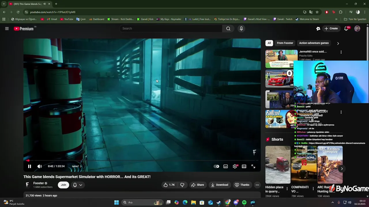Open video settings gear
Viewport: 369px width, 207px height.
(x=235, y=166)
